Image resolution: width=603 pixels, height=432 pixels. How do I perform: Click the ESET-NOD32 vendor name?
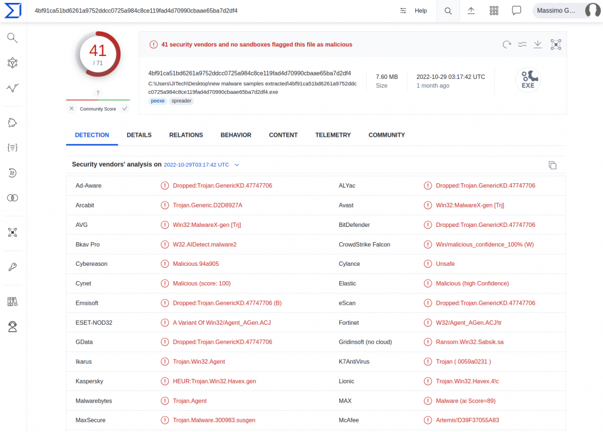coord(94,322)
